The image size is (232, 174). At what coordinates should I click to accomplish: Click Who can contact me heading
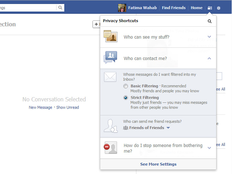(x=145, y=58)
